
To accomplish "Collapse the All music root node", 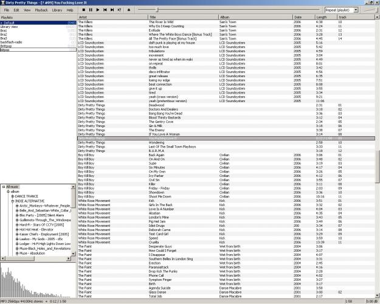I will 4,187.
